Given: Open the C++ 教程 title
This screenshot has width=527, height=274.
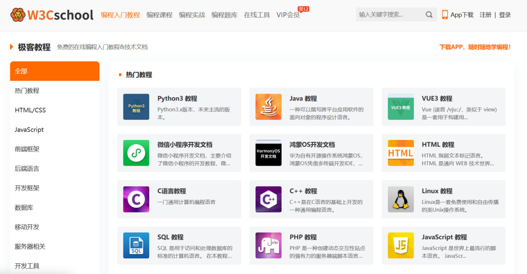Looking at the screenshot, I should point(303,191).
